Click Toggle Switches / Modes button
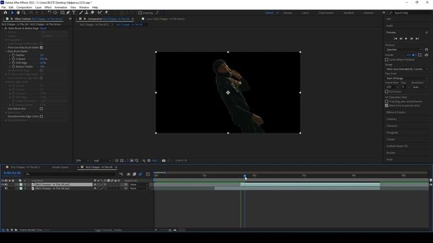The image size is (433, 243). 108,230
